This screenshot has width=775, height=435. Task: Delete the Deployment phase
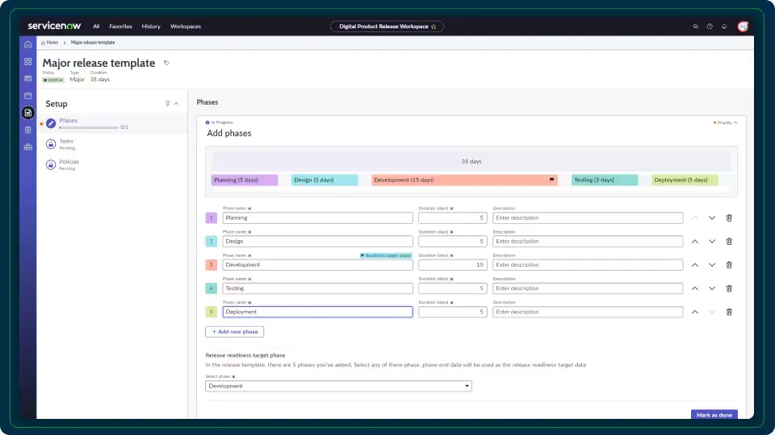[x=729, y=313]
